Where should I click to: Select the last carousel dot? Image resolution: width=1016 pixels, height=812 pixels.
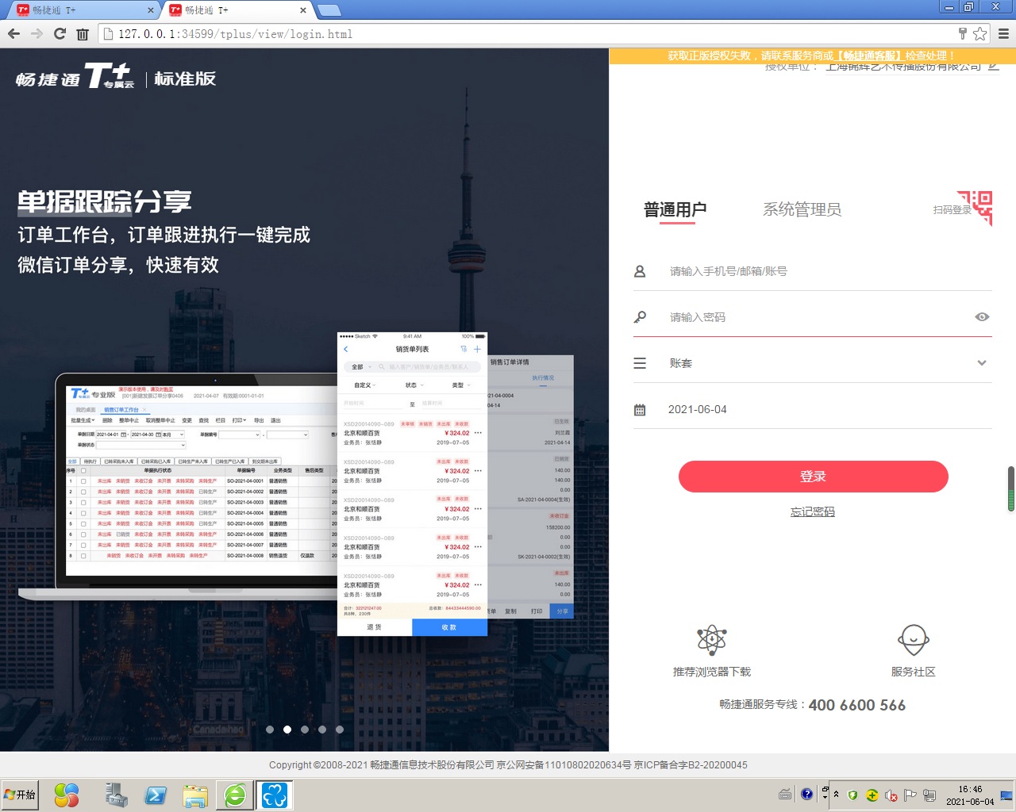[340, 730]
